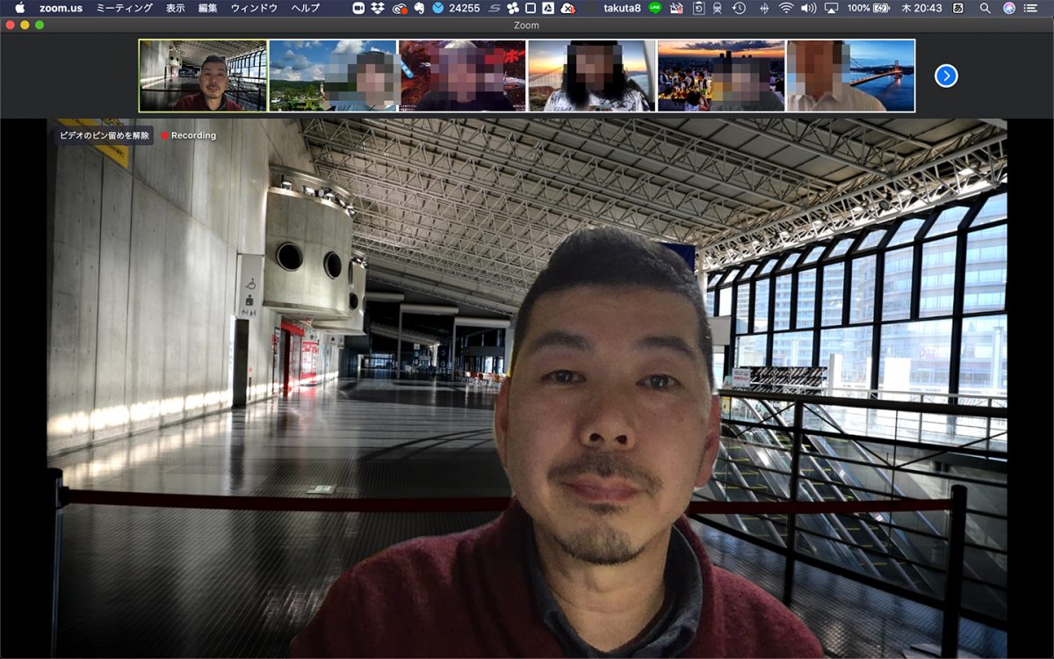Open the LINE menu bar icon

click(x=655, y=8)
